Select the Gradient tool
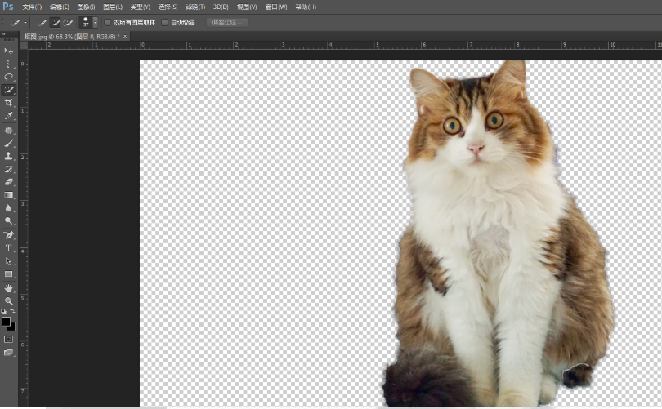The image size is (662, 409). [9, 194]
